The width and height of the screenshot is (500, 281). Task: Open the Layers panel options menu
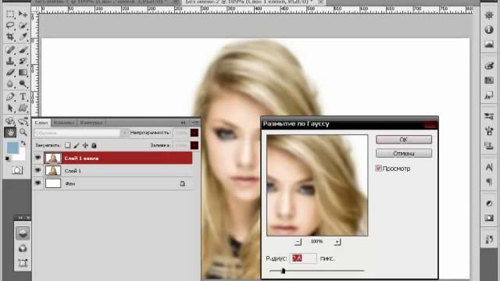click(195, 123)
